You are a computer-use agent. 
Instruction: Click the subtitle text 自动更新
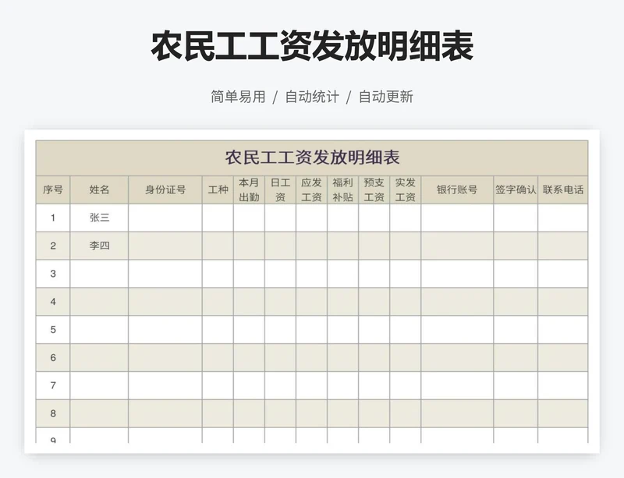(x=386, y=97)
